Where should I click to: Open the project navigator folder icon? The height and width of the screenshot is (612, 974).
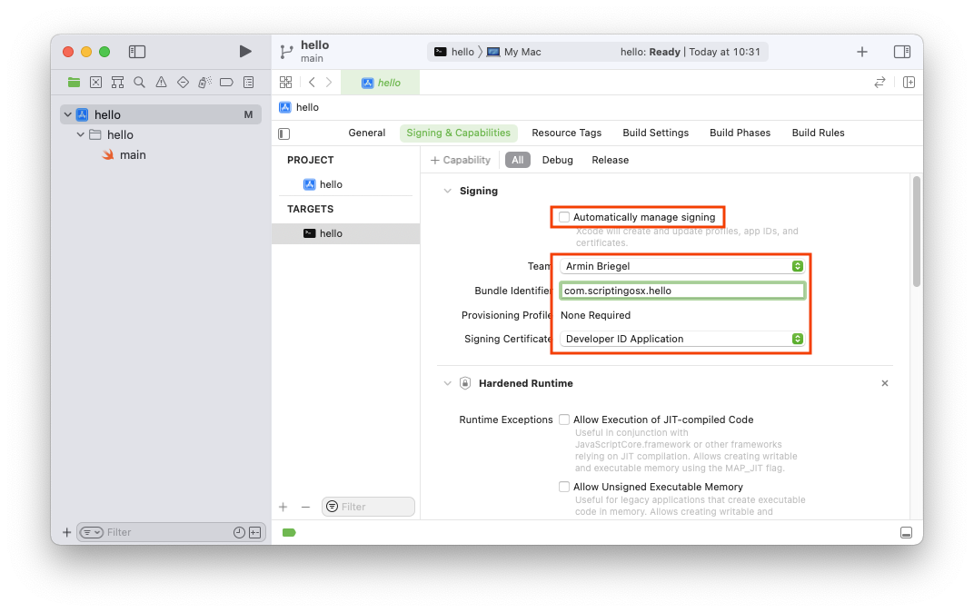[x=74, y=82]
